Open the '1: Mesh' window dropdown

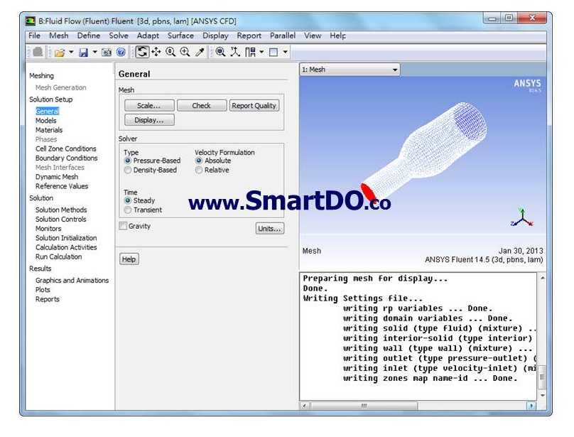[350, 70]
